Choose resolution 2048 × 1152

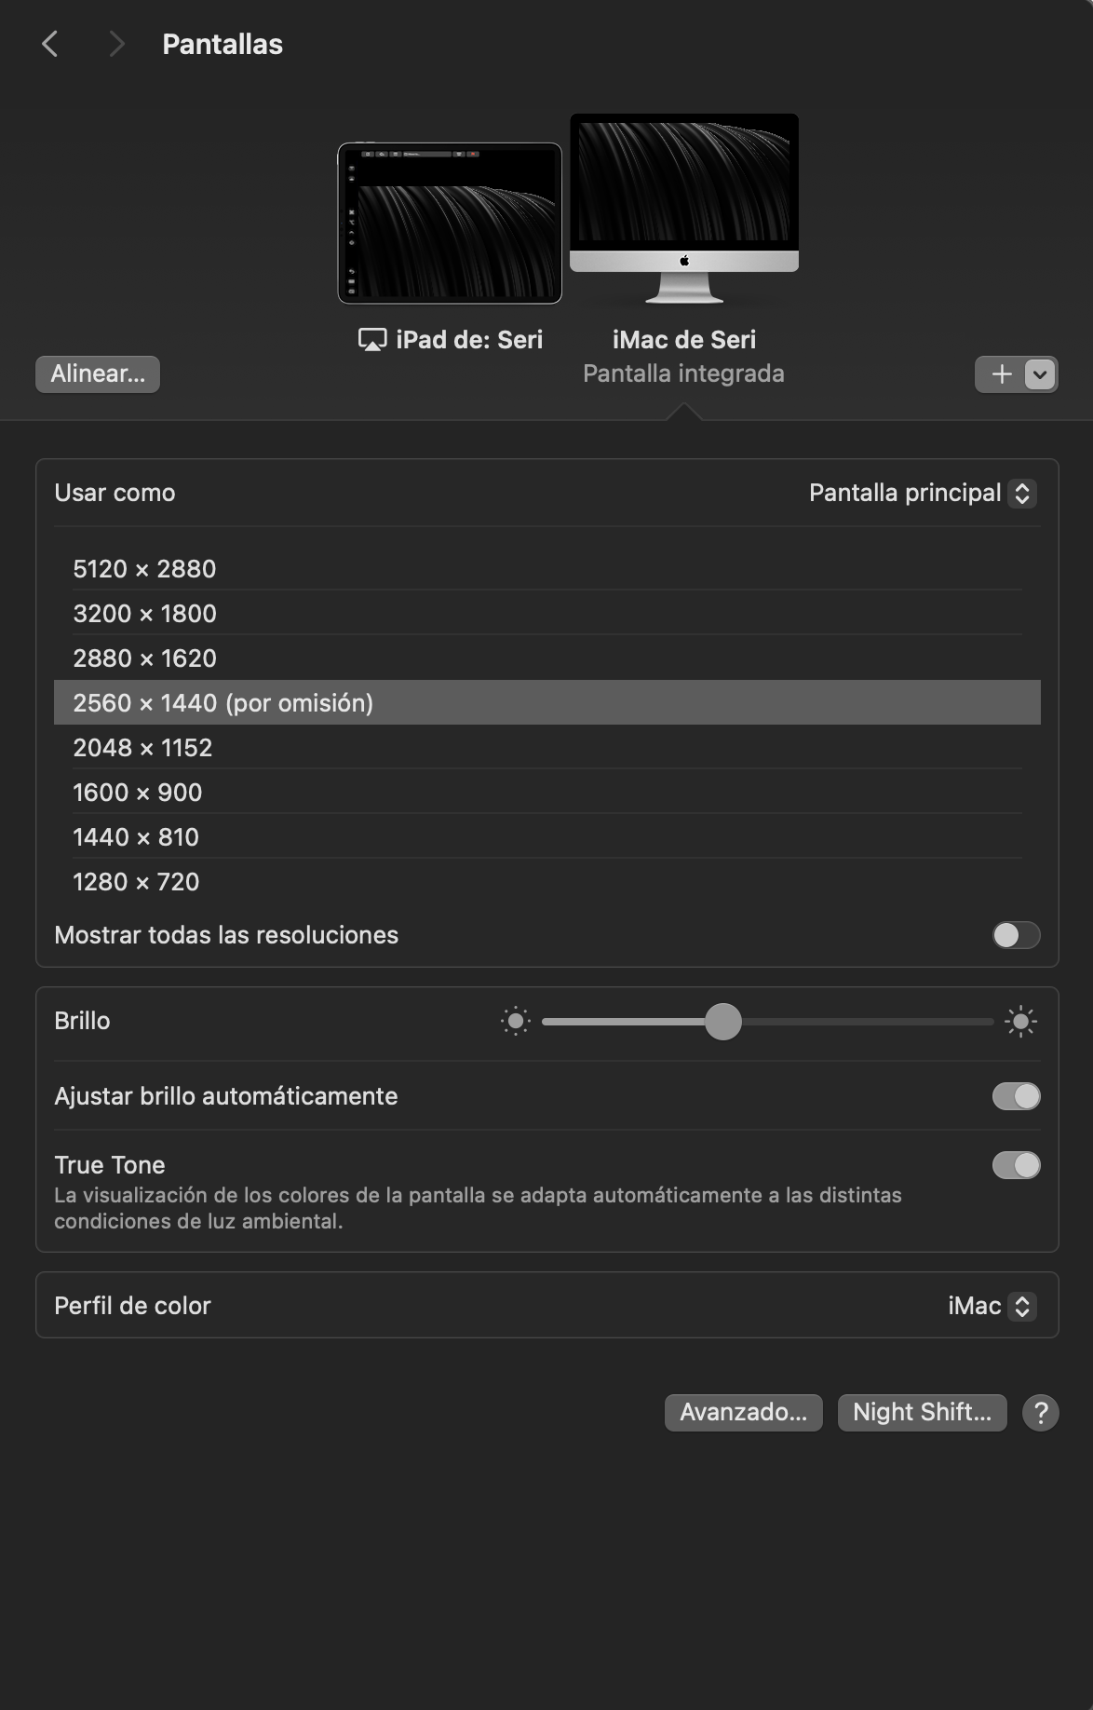point(547,747)
